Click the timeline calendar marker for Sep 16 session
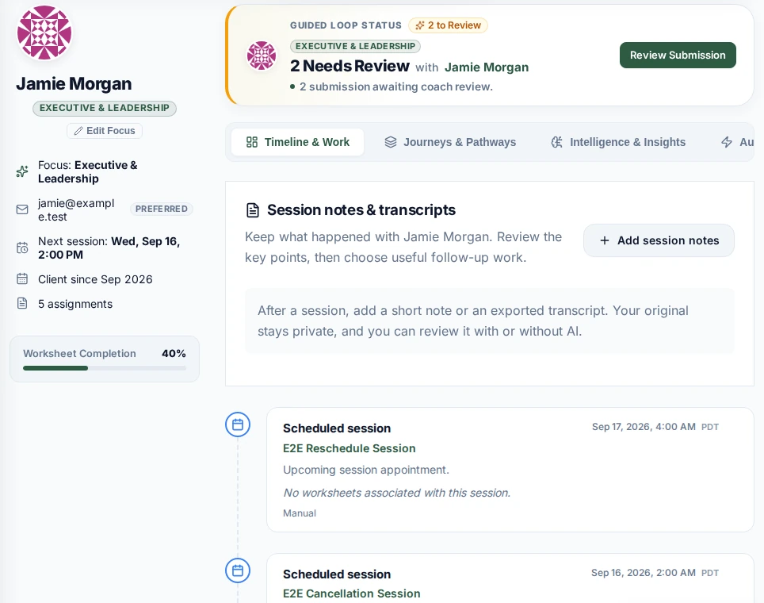 pos(238,570)
